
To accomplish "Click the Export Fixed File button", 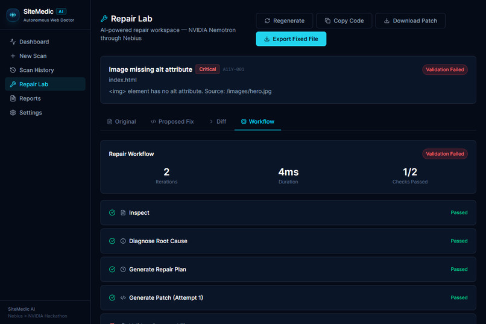I will point(291,39).
